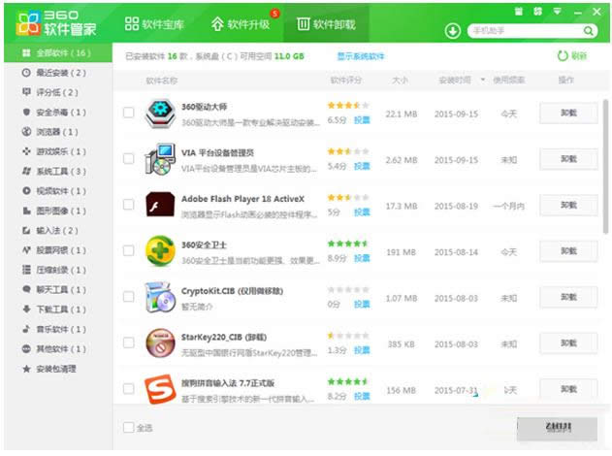Check the box for 360驱动大师
Screen dimensions: 612x456
click(129, 113)
